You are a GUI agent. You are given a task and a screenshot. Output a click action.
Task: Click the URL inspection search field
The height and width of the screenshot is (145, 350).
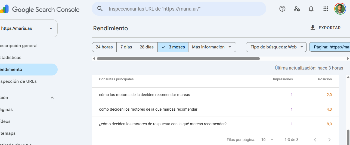click(x=179, y=9)
